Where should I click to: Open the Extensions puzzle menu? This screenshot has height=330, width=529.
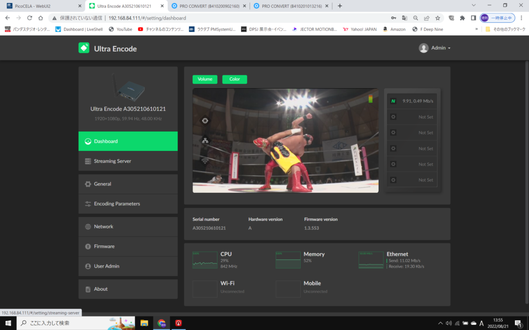(x=462, y=18)
